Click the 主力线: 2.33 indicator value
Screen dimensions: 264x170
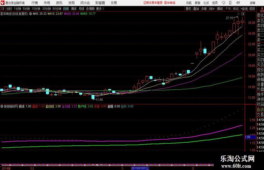69,106
